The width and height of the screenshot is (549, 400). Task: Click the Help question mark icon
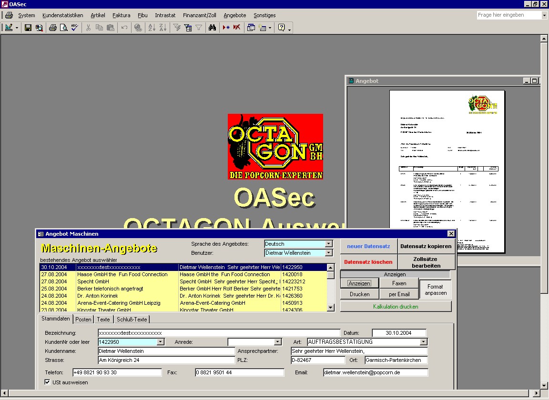click(282, 28)
